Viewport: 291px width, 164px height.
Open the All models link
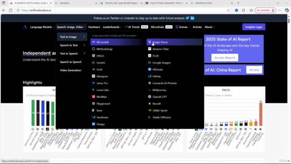(x=118, y=42)
